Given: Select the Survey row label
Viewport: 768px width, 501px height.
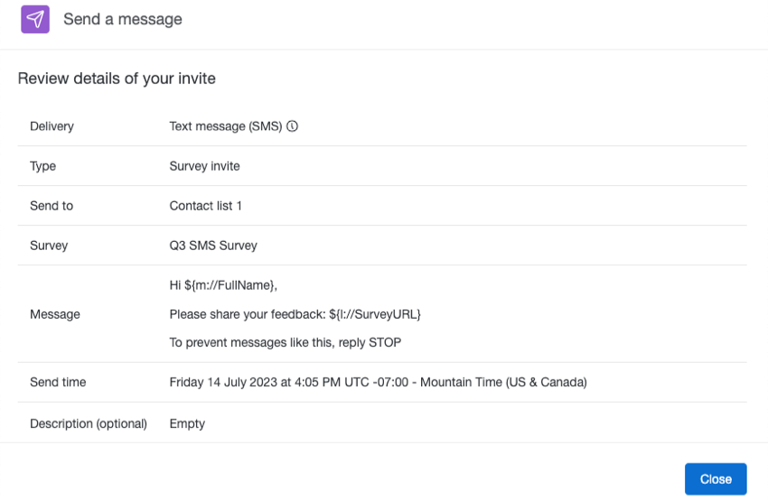Looking at the screenshot, I should 49,246.
